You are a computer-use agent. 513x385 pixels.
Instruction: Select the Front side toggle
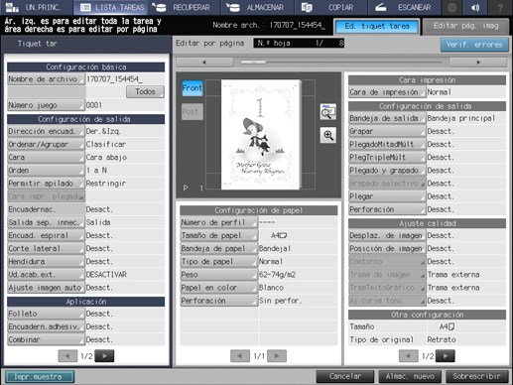(192, 88)
